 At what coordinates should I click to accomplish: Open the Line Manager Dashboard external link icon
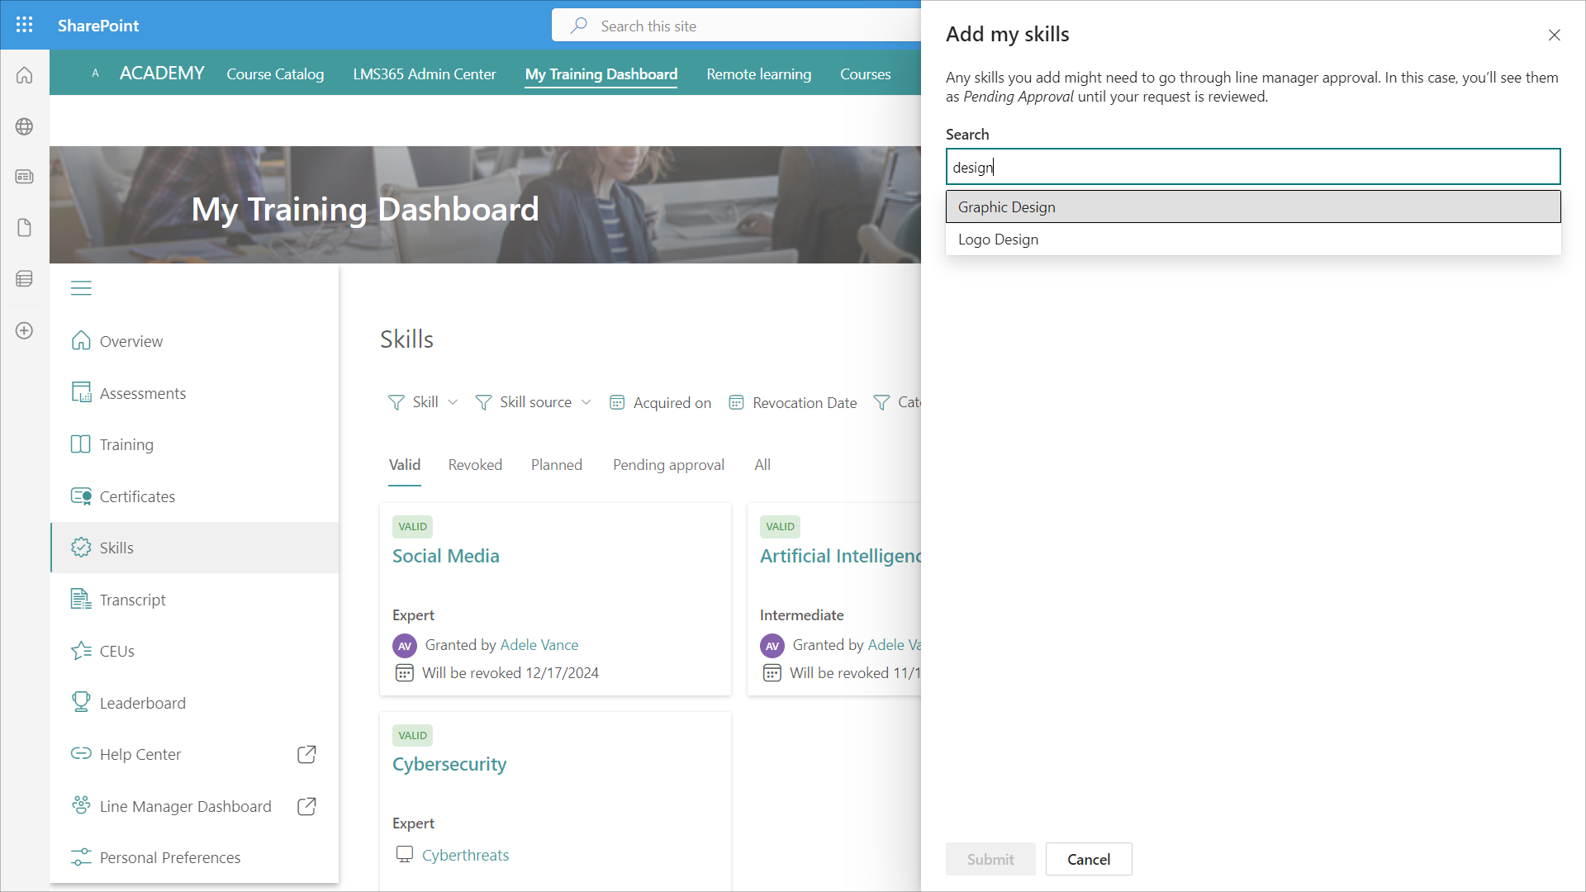306,806
